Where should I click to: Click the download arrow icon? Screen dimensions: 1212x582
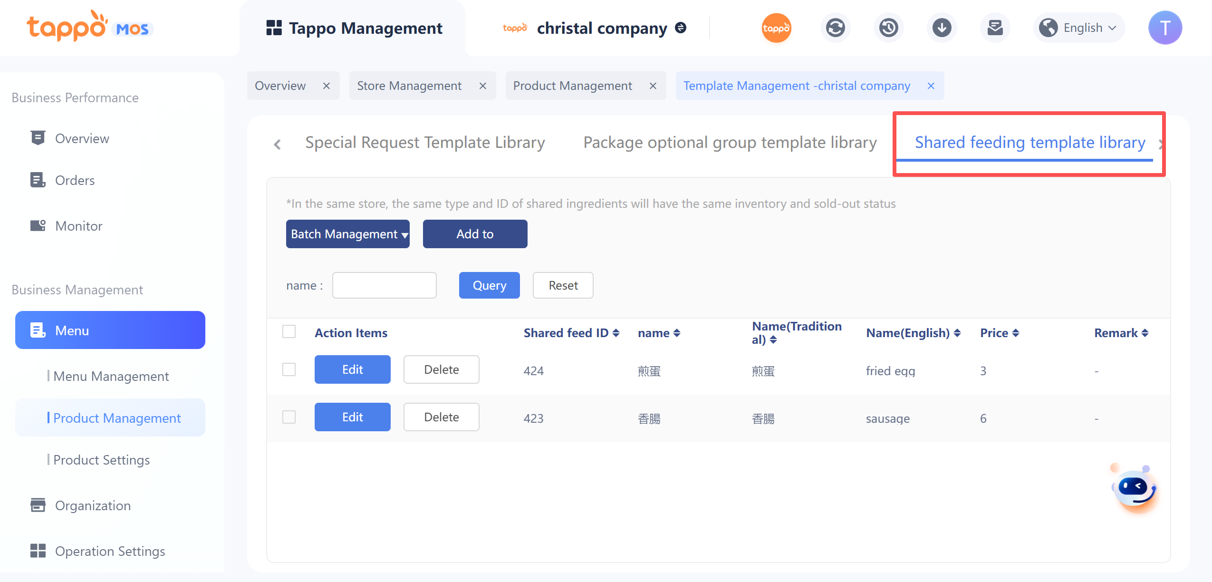pyautogui.click(x=942, y=28)
